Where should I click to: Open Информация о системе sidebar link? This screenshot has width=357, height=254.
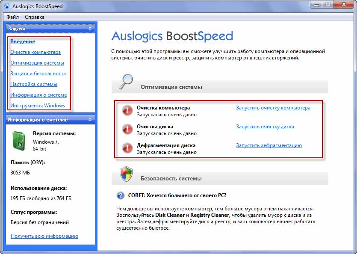[38, 95]
